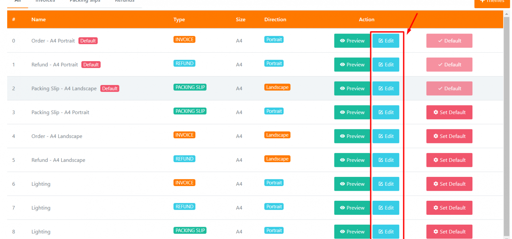The image size is (512, 239).
Task: Click the orange Themes button
Action: (492, 2)
